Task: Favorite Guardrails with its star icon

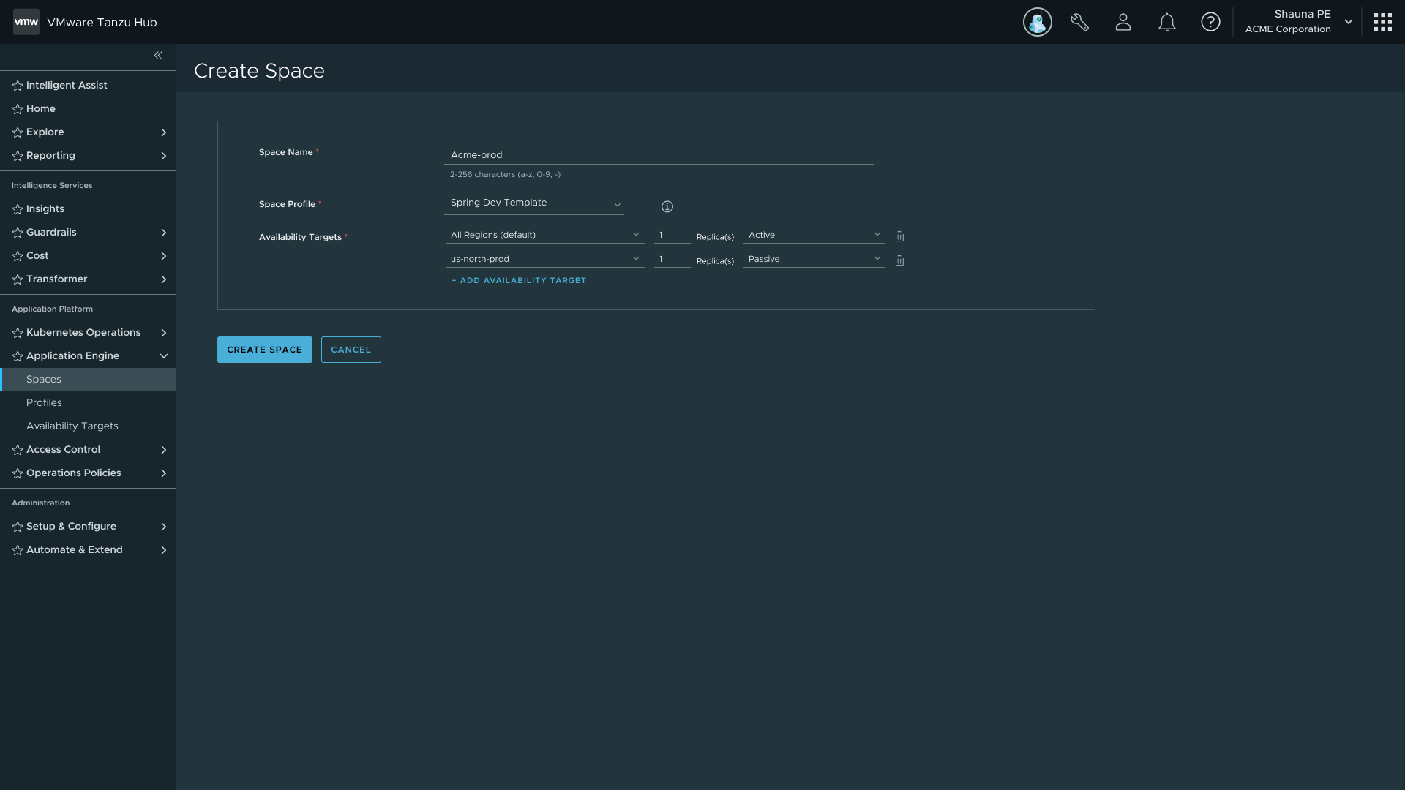Action: [18, 233]
